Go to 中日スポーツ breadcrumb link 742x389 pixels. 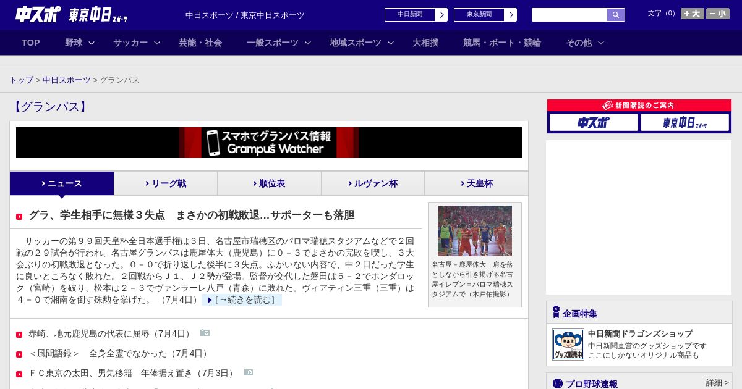(67, 80)
